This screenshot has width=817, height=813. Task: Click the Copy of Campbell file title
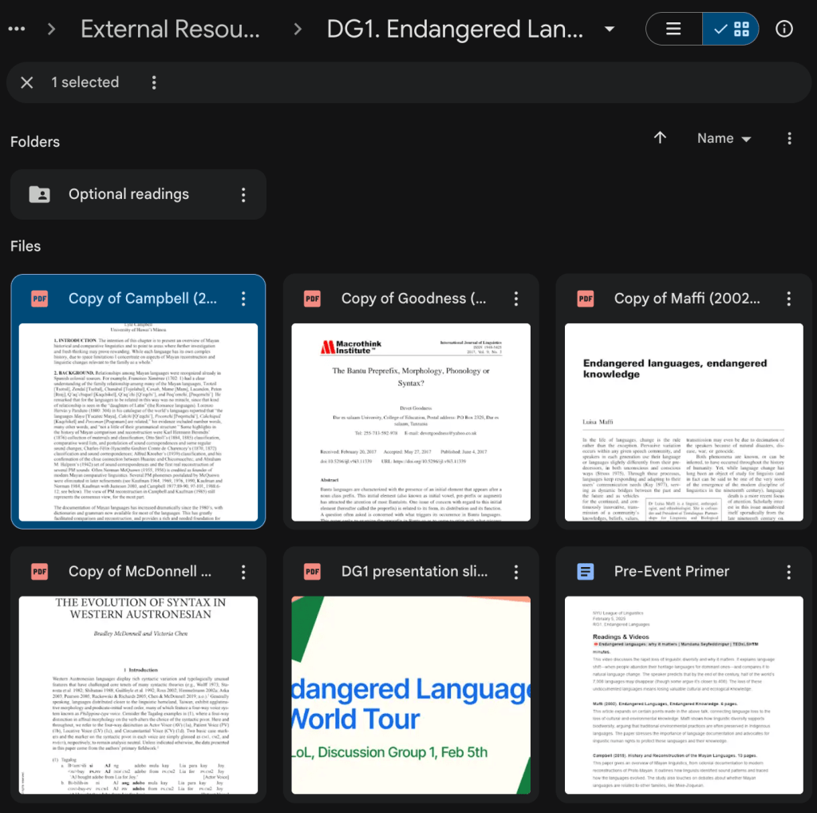[140, 299]
